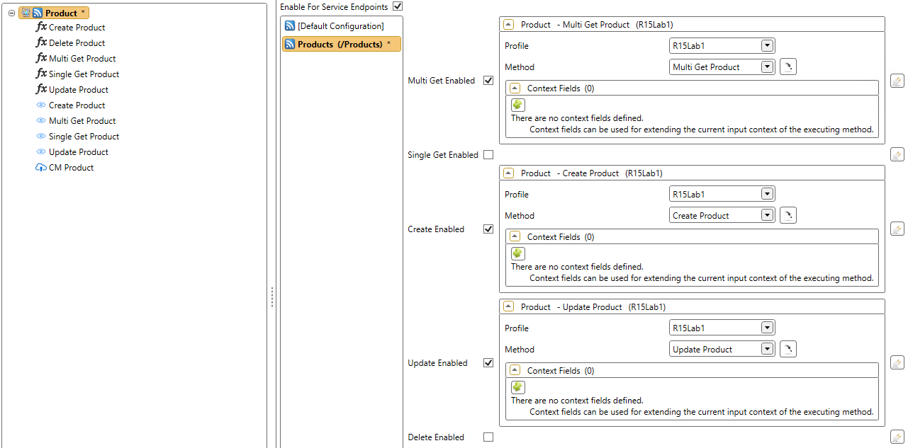Uncheck Enable For Service Endpoints
The width and height of the screenshot is (908, 448).
tap(398, 6)
